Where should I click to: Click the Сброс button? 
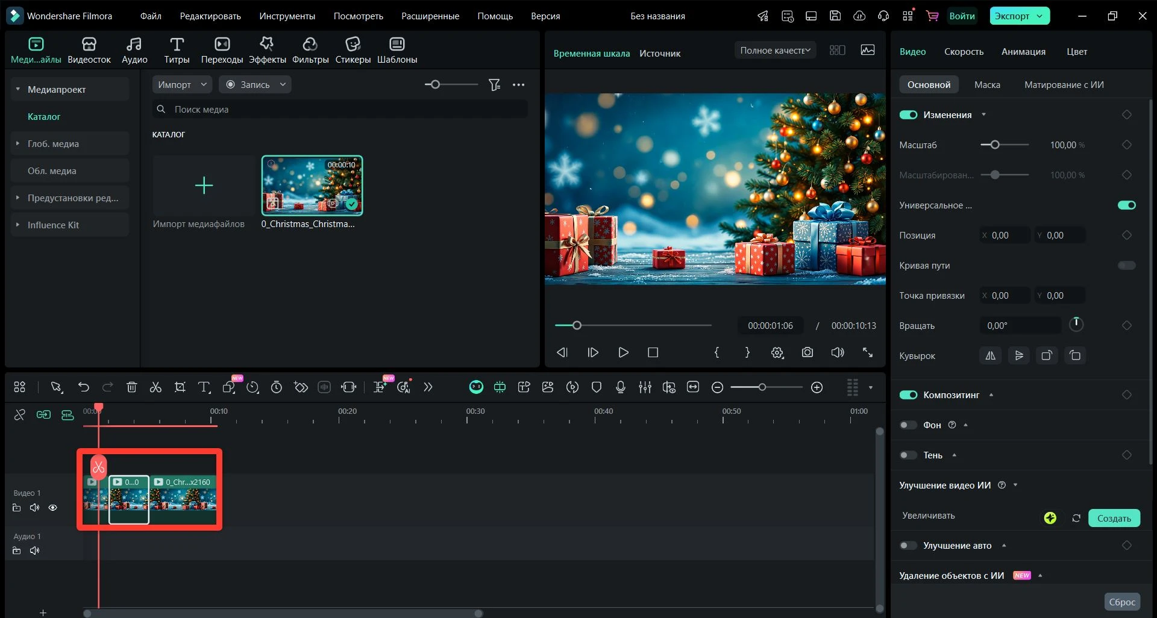(x=1121, y=602)
